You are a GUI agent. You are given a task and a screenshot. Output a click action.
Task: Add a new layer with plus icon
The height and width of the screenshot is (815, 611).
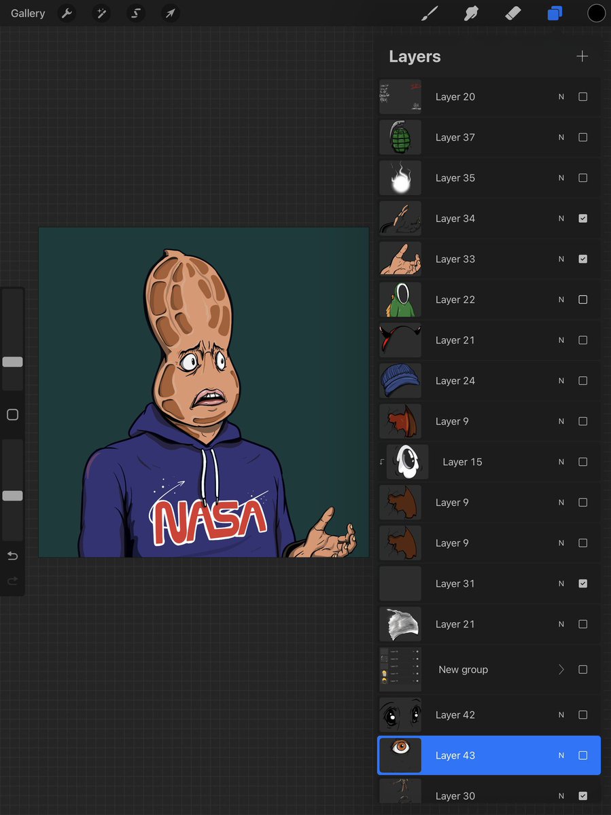pyautogui.click(x=582, y=56)
